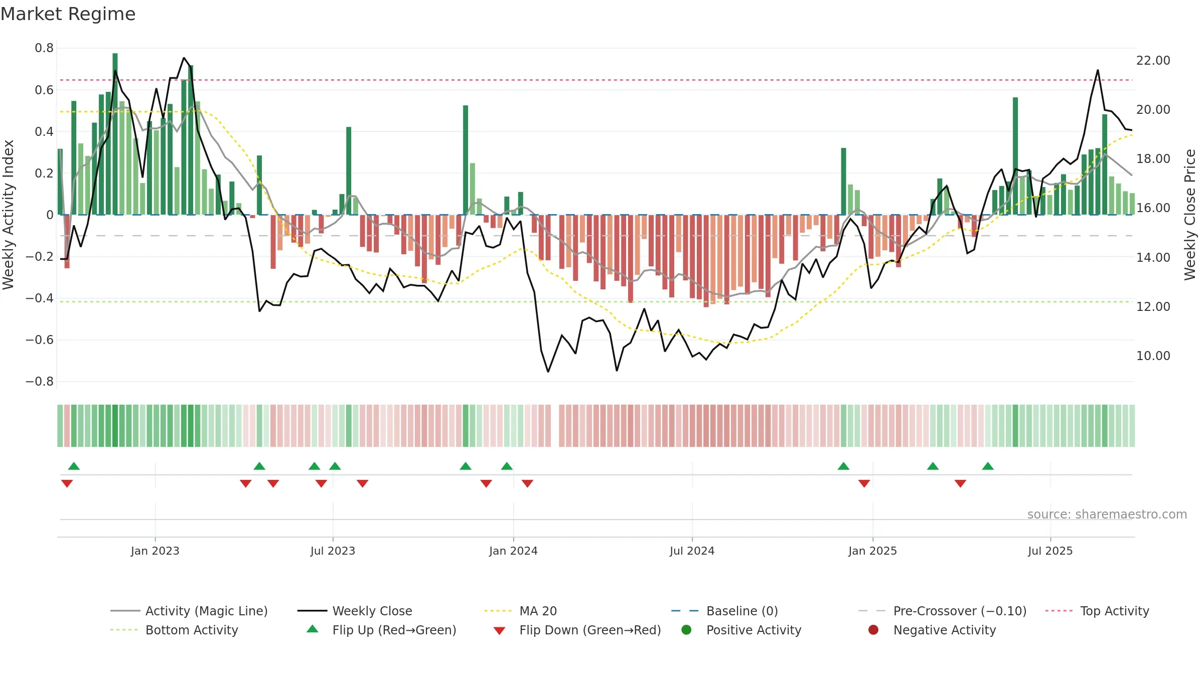Toggle the Pre-Crossover (−0.10) legend entry
This screenshot has height=677, width=1204.
[942, 611]
